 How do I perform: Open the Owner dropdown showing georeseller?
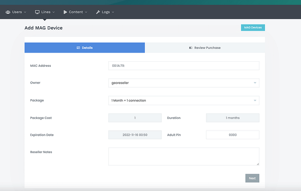[x=184, y=83]
